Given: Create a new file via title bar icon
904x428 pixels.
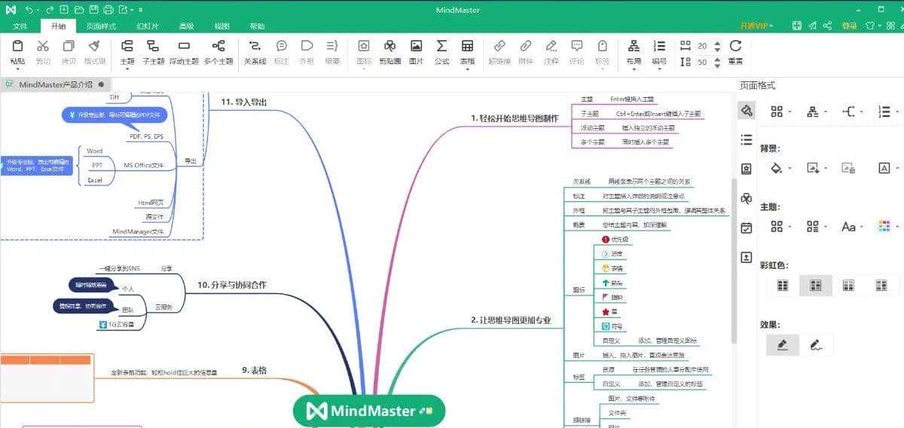Looking at the screenshot, I should coord(64,10).
